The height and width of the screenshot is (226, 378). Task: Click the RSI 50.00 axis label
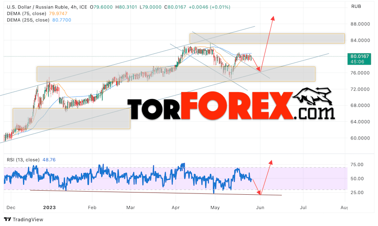tap(357, 178)
